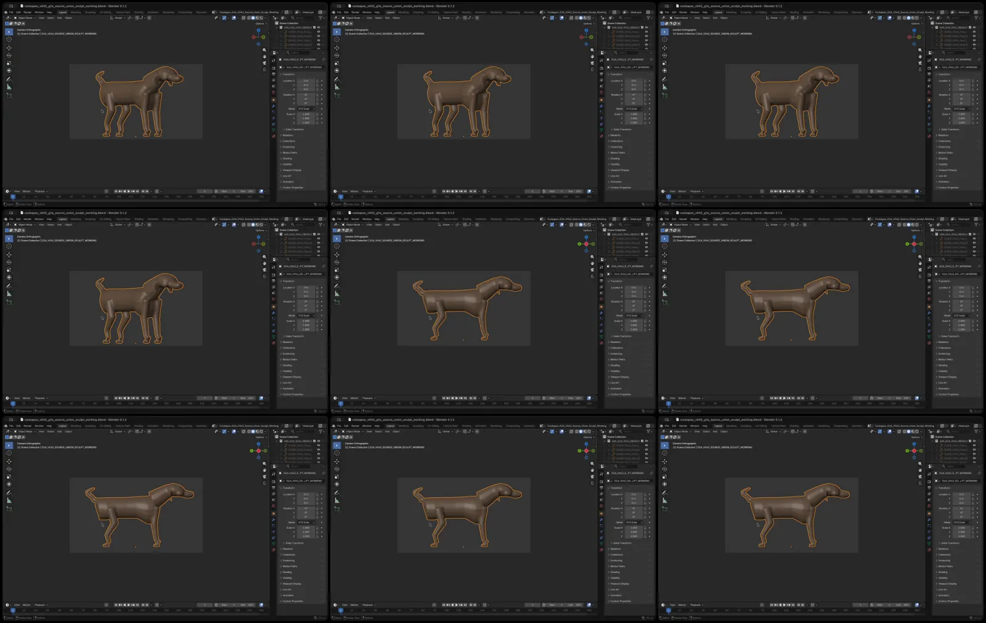Screen dimensions: 986x623
Task: Uncheck the collection checkbox in top-middle outliner
Action: coord(642,28)
